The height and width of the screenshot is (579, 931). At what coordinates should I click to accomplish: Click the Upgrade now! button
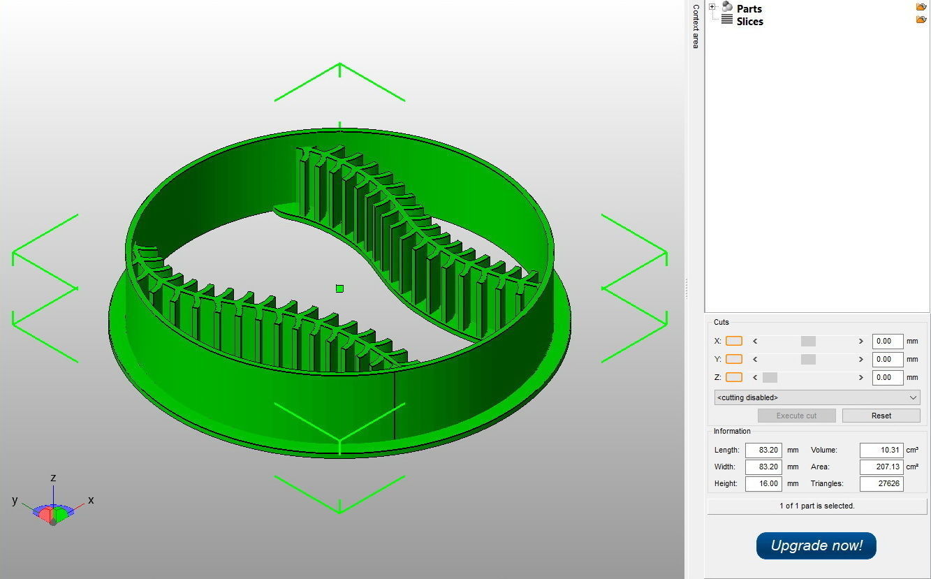(816, 545)
